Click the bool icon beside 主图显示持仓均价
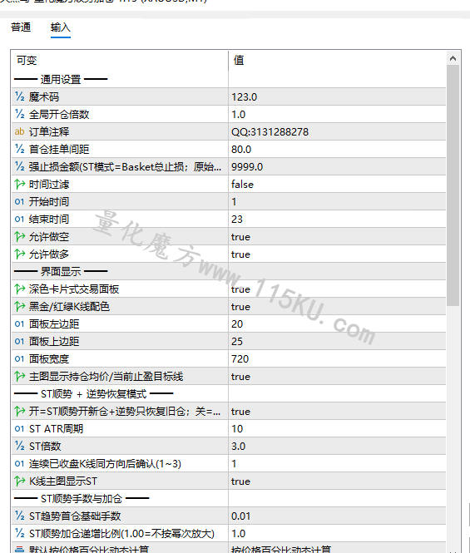Viewport: 470px width, 553px height. (19, 377)
